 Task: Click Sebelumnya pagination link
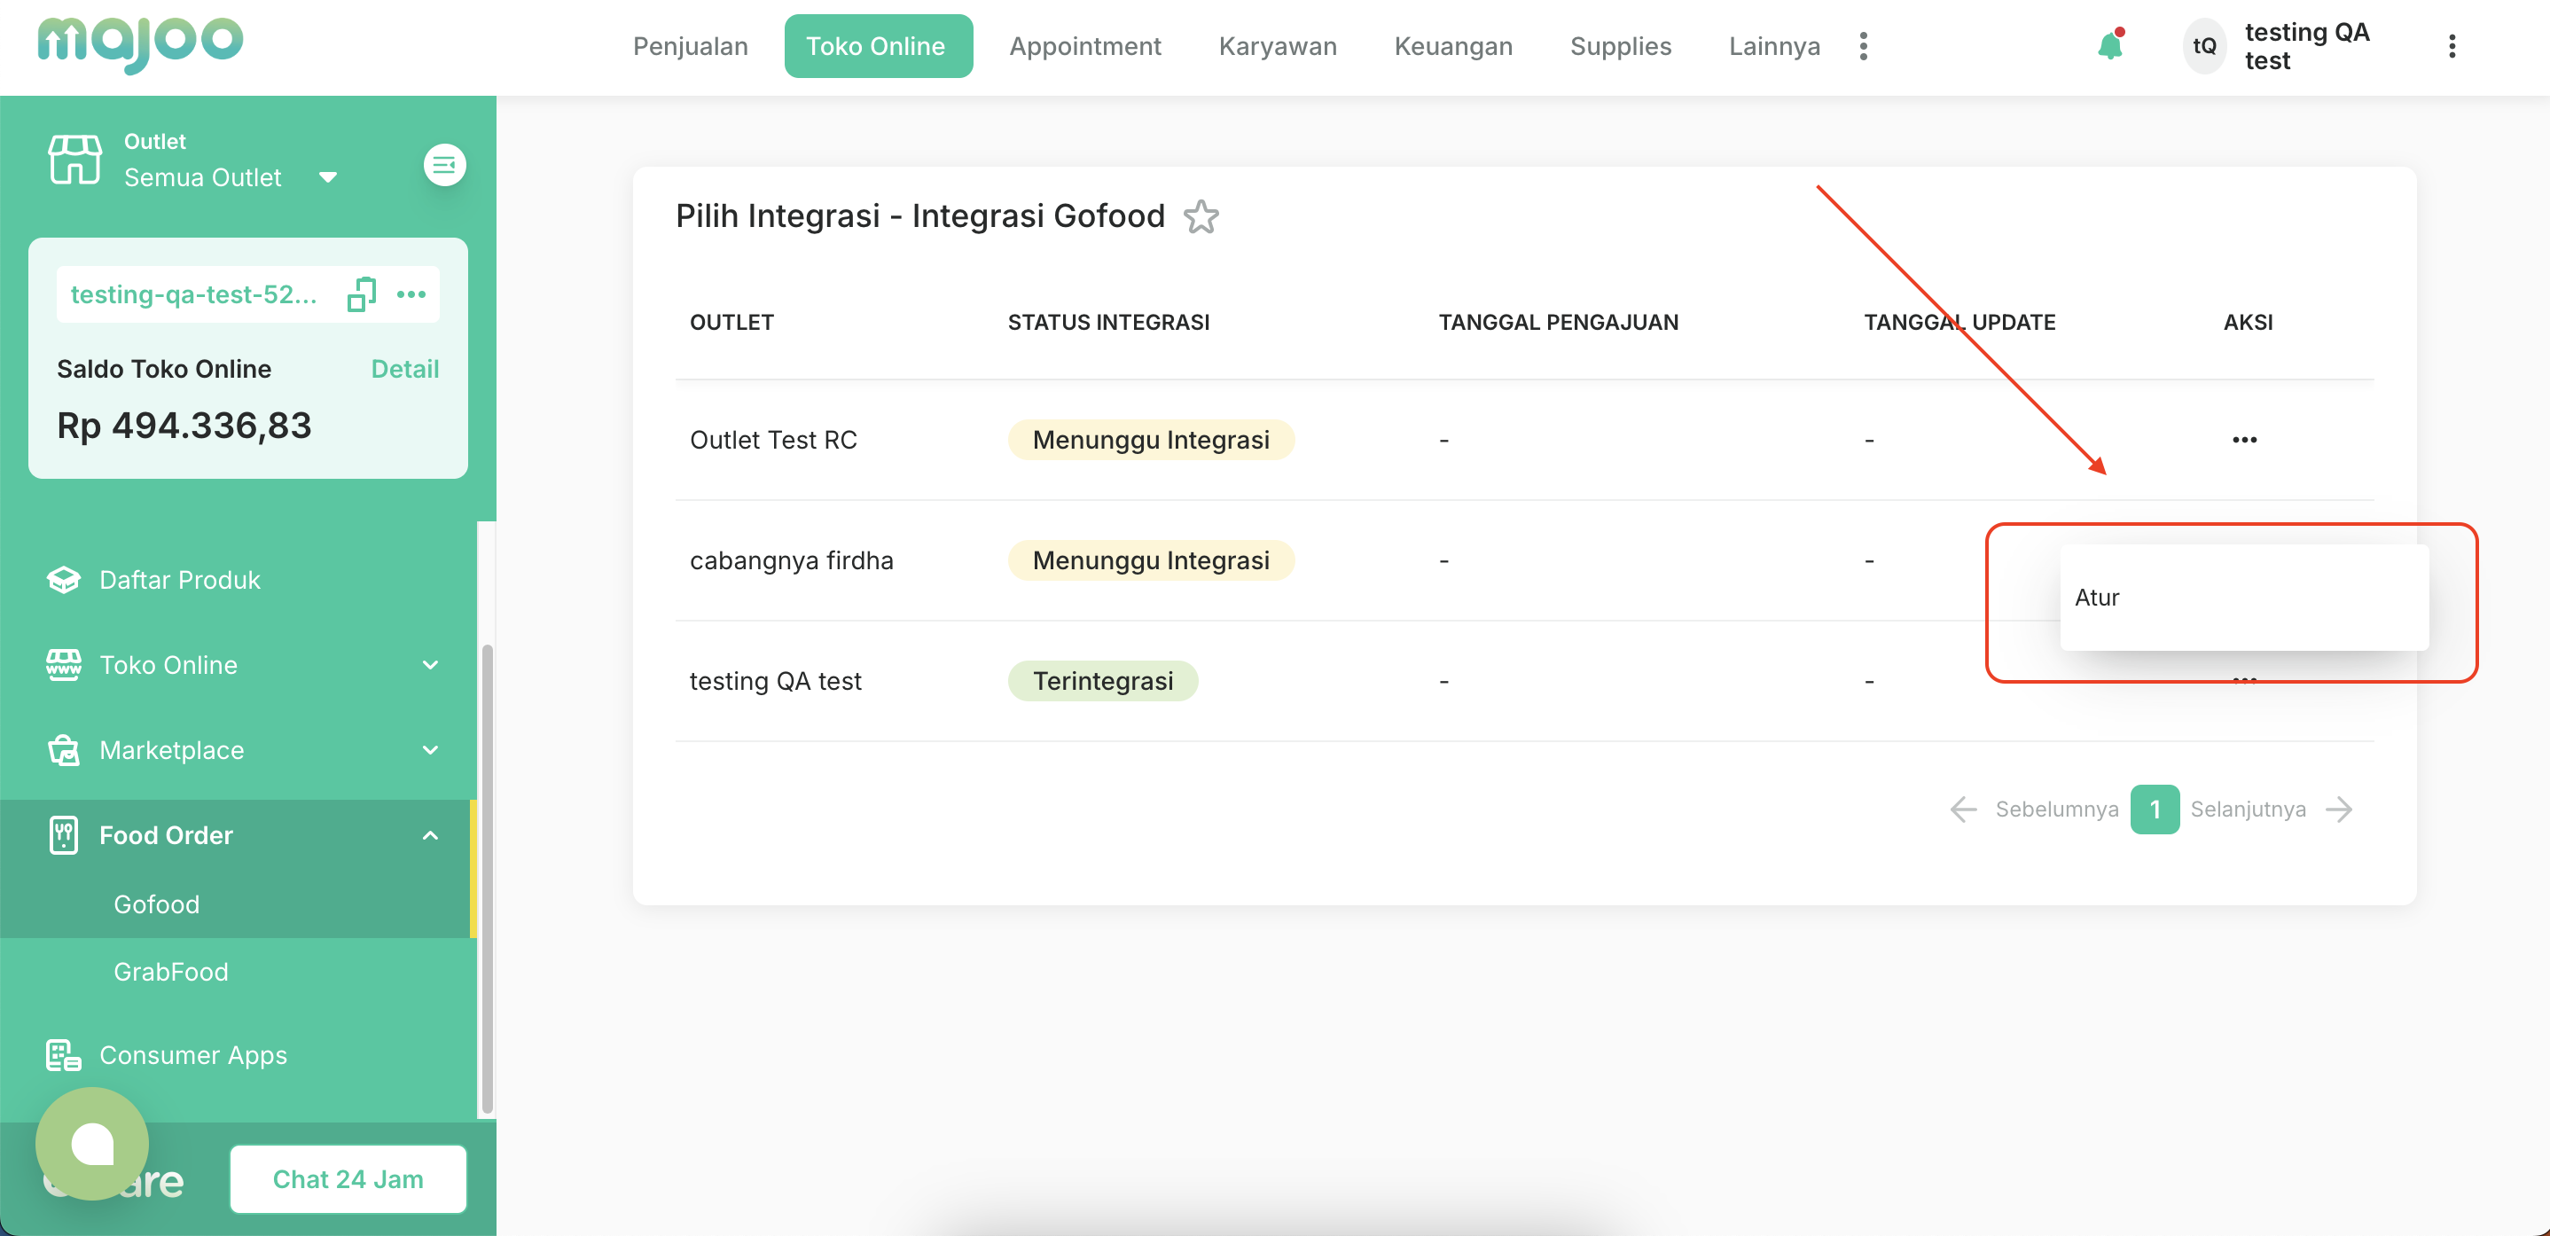point(2056,810)
